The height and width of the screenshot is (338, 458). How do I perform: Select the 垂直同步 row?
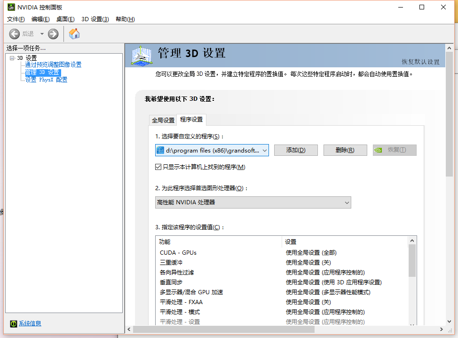coord(282,282)
